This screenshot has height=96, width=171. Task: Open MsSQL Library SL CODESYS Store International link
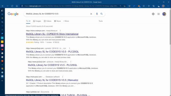pyautogui.click(x=52, y=34)
